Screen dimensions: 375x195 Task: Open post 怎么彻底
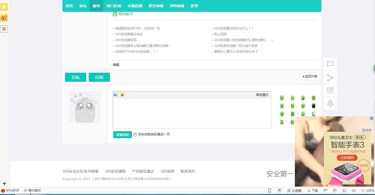[x=220, y=34]
